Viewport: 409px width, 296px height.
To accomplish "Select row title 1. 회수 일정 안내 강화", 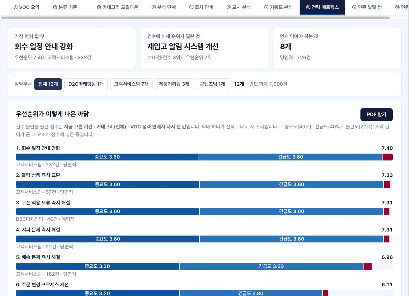I will coord(38,148).
